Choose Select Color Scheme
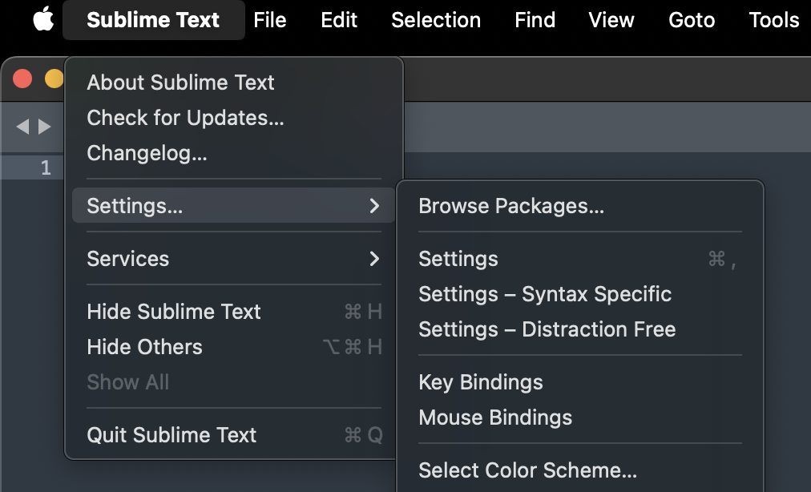This screenshot has height=492, width=811. coord(527,470)
